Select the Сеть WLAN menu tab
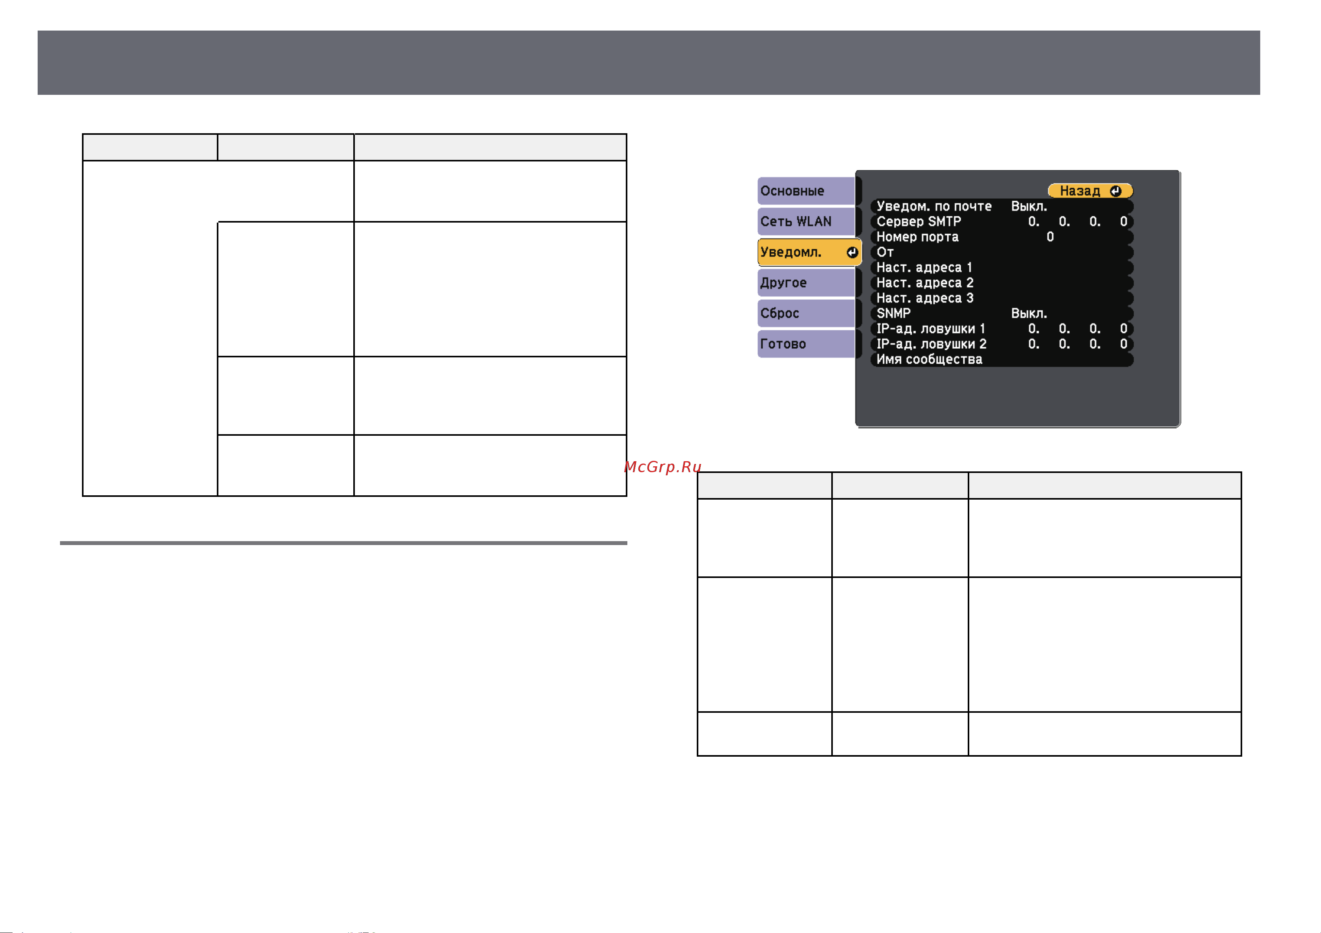Image resolution: width=1321 pixels, height=933 pixels. [x=806, y=221]
